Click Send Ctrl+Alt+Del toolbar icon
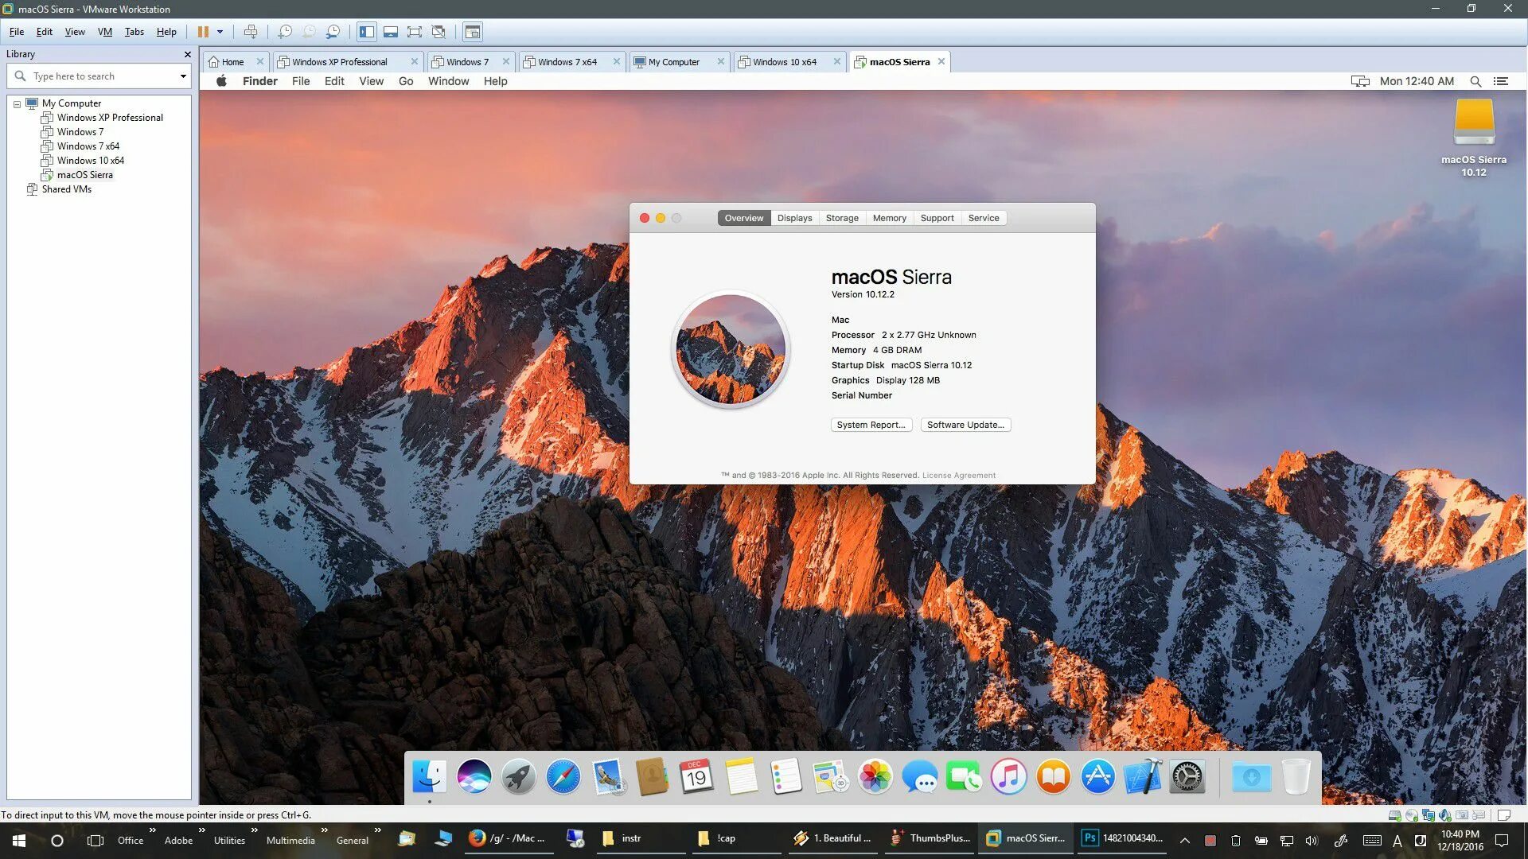Screen dimensions: 1528x859 251,32
